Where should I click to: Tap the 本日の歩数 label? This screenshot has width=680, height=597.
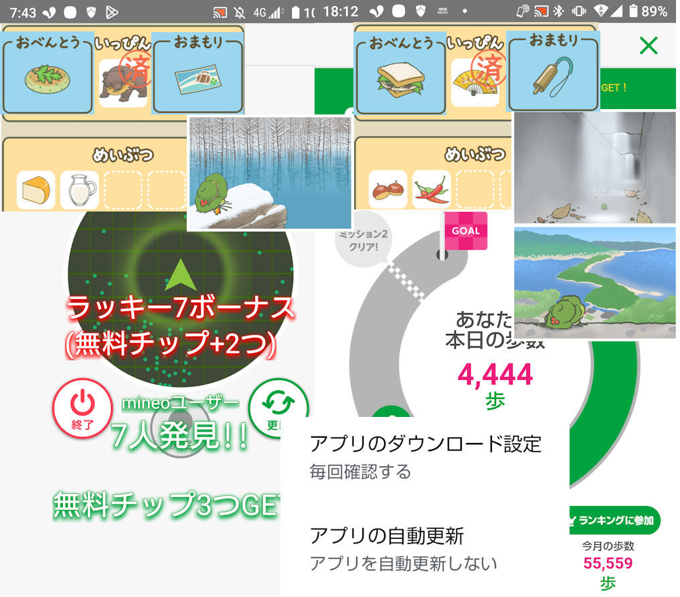click(x=495, y=341)
